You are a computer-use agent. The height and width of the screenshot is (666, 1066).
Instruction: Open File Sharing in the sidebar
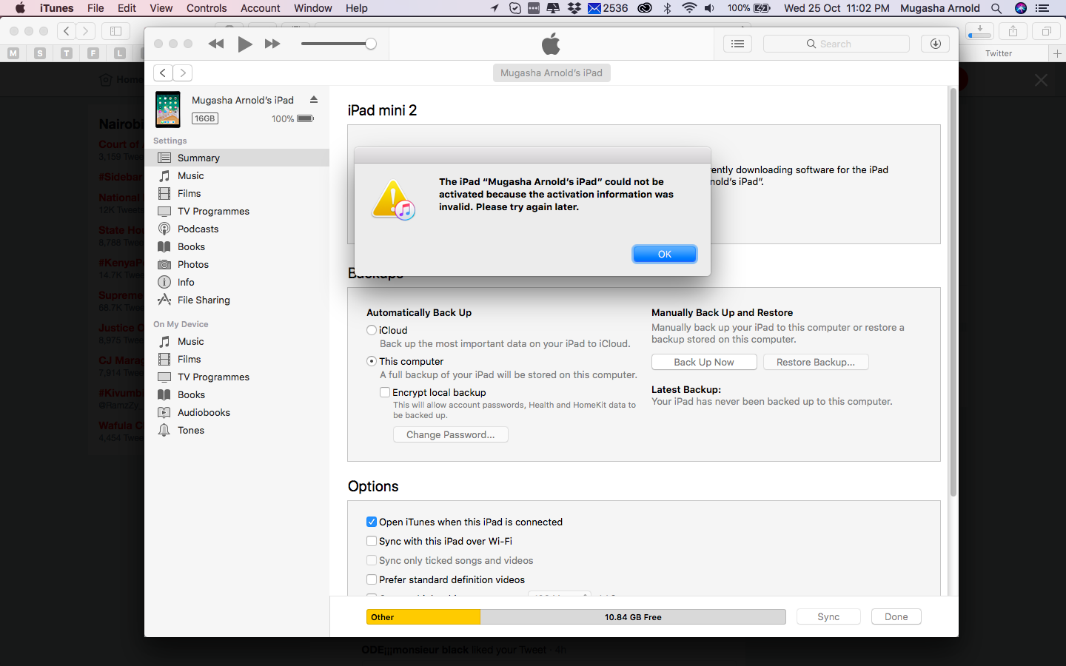pyautogui.click(x=237, y=300)
